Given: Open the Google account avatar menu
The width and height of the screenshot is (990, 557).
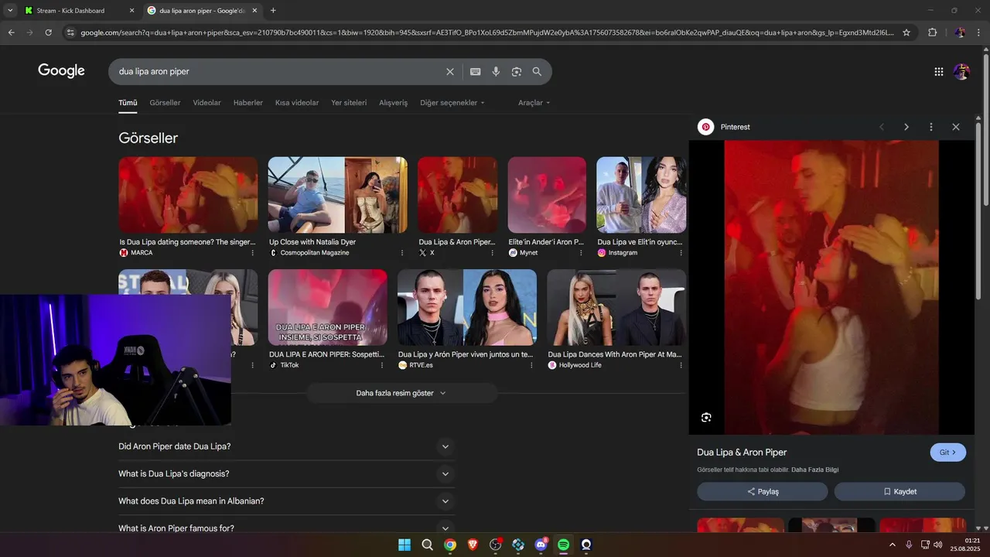Looking at the screenshot, I should coord(961,71).
